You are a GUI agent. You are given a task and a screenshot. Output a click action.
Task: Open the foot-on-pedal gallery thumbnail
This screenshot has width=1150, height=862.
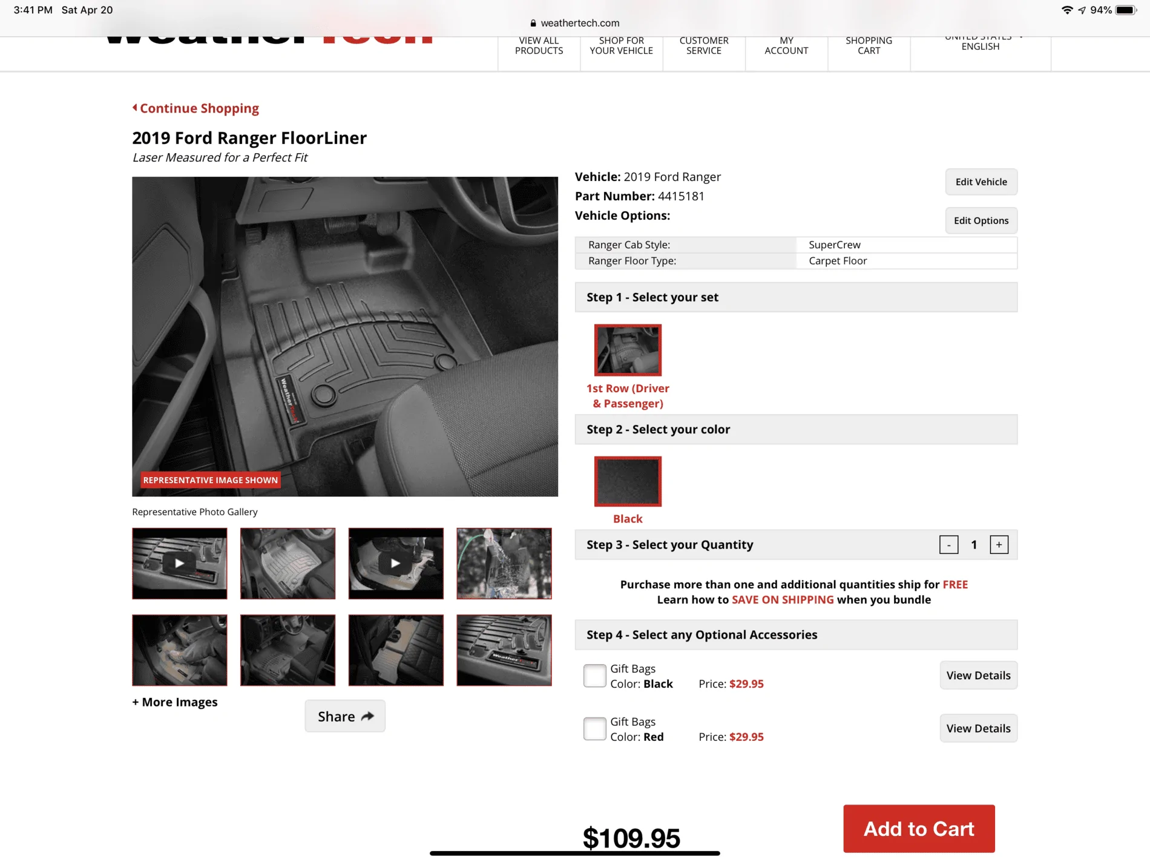click(180, 650)
